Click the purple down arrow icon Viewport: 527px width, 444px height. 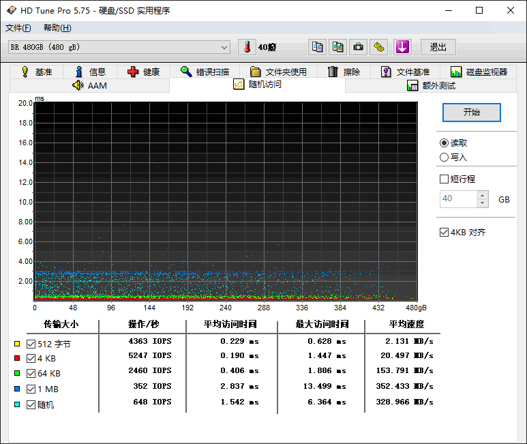(x=402, y=47)
